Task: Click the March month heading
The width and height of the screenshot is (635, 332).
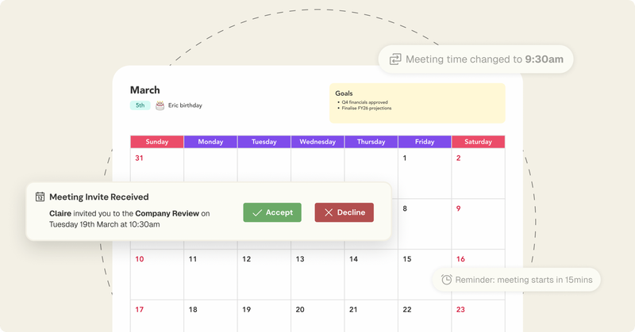Action: point(145,90)
